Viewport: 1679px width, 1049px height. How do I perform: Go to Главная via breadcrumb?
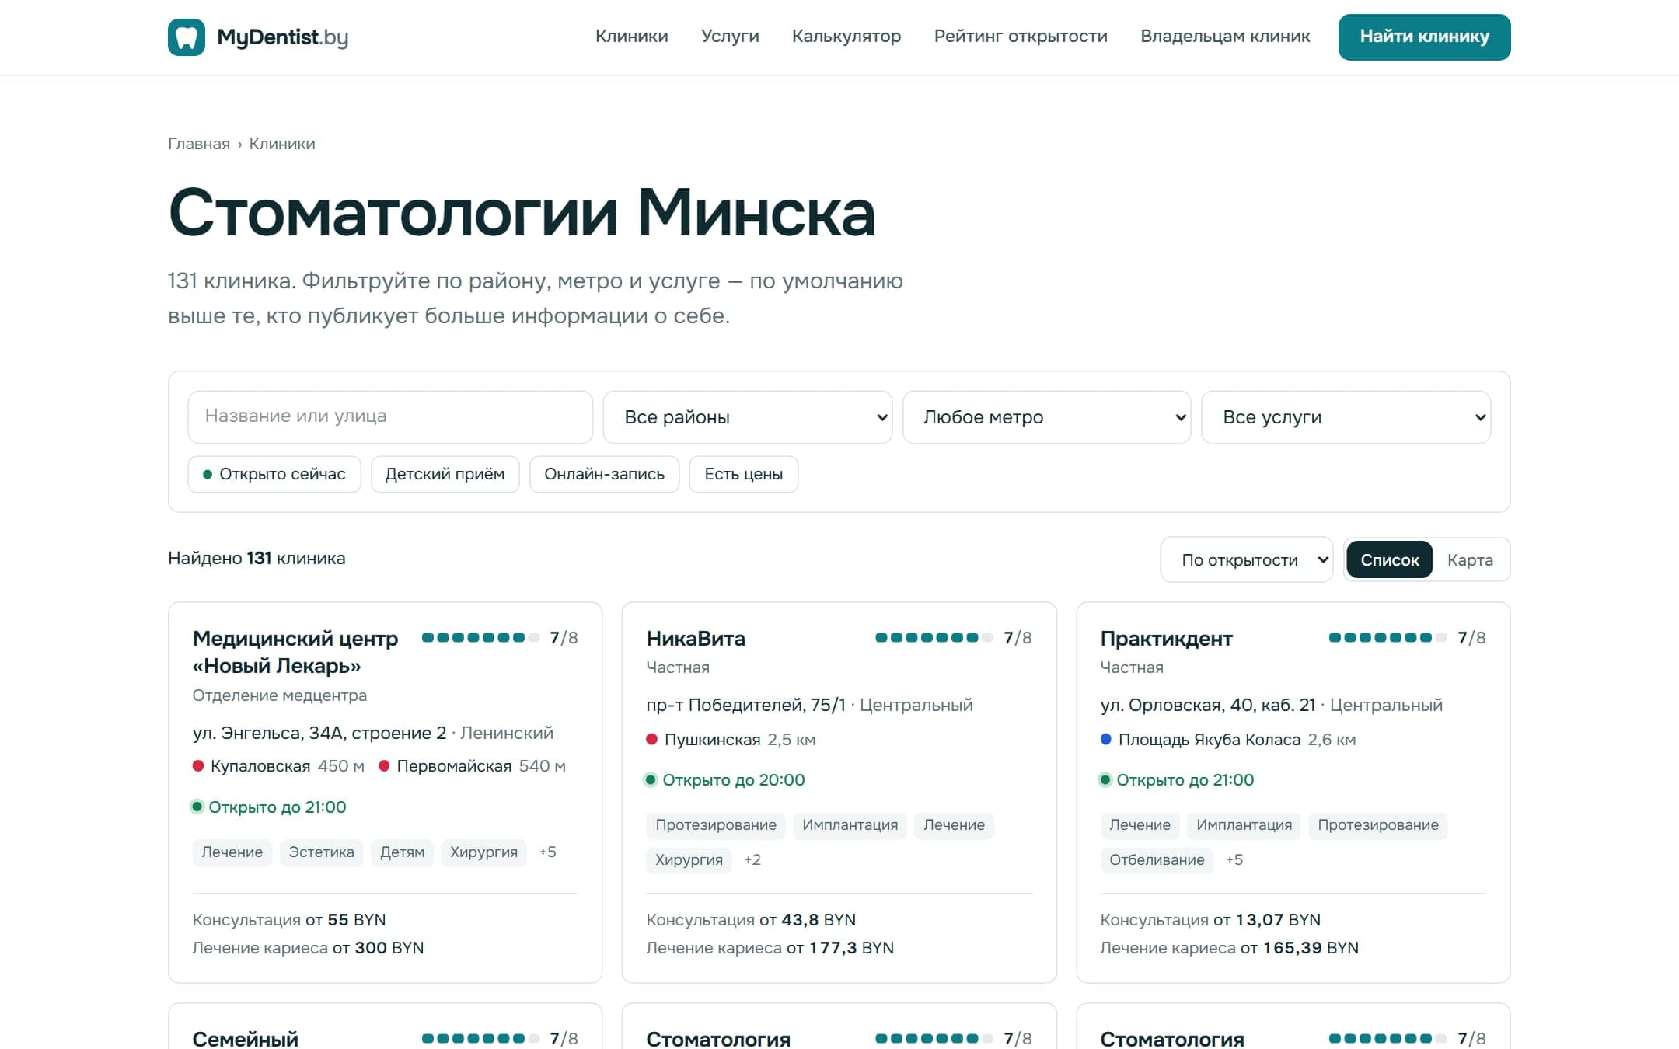(x=199, y=144)
